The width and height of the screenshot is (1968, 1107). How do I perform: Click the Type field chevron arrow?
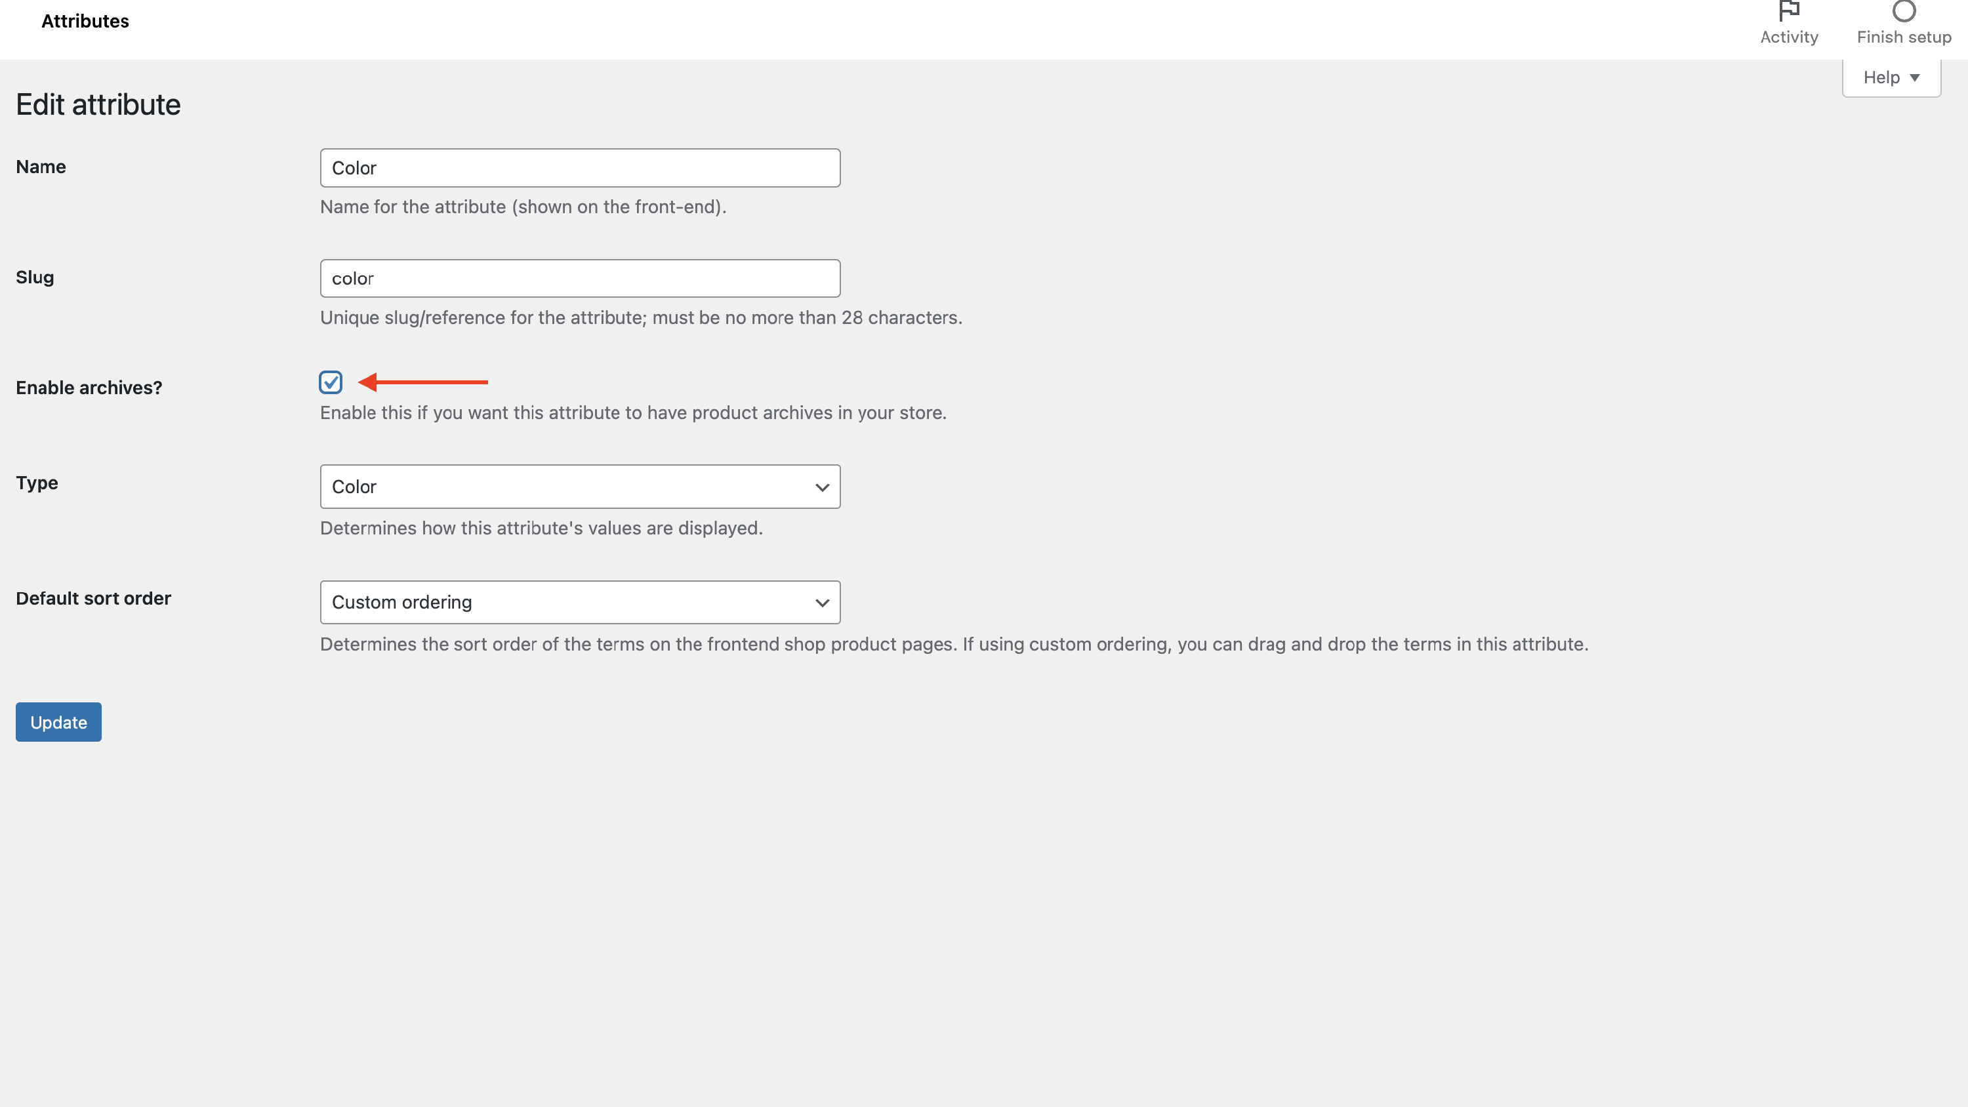822,487
